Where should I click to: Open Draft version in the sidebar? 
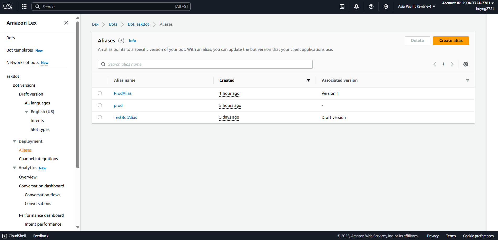coord(31,94)
